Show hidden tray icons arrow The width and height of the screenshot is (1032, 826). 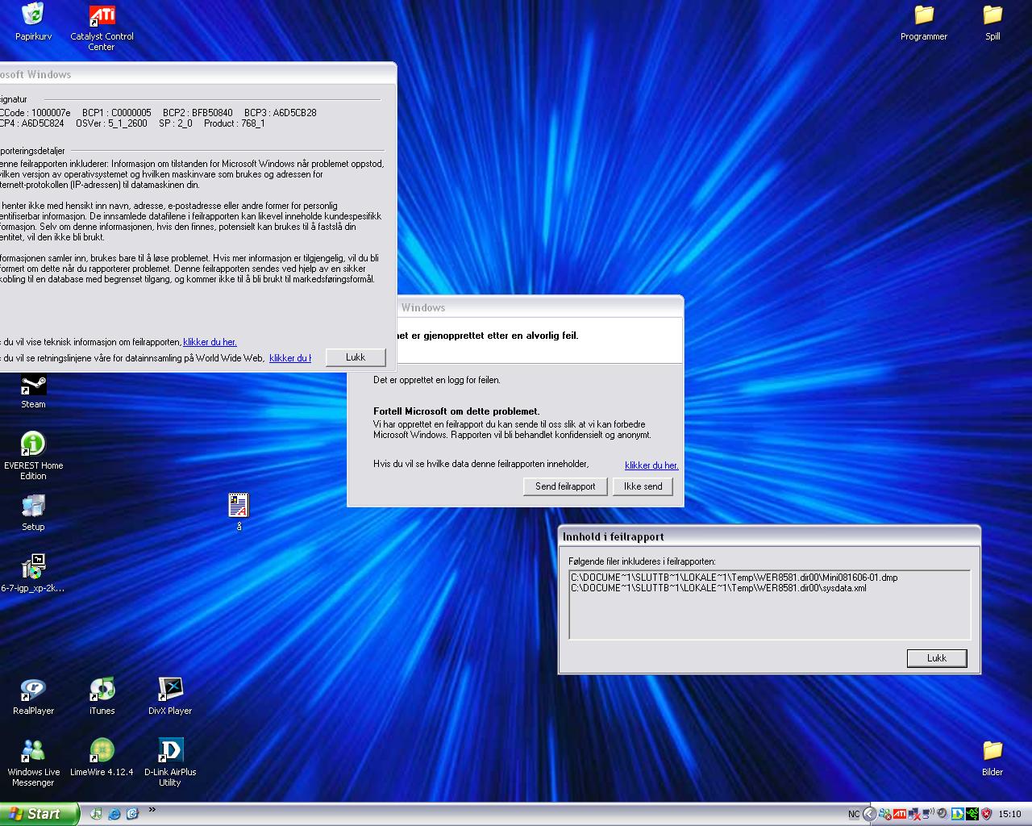point(870,814)
